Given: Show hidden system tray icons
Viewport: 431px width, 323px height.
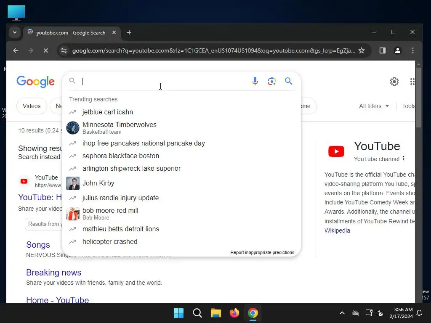Looking at the screenshot, I should pos(342,313).
